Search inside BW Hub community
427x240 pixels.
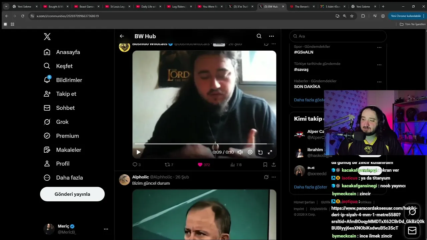(259, 36)
